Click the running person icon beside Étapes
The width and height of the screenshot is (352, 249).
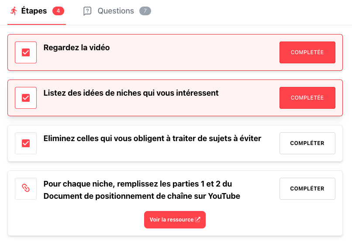click(14, 11)
